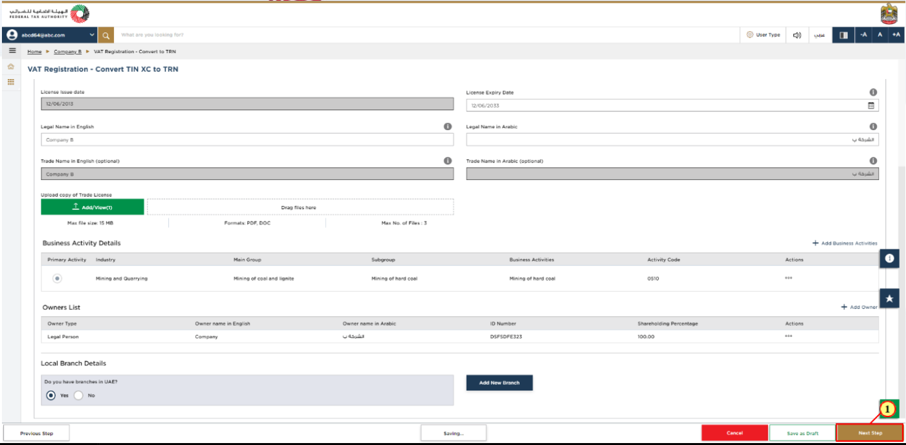Go to Home breadcrumb link

click(34, 51)
